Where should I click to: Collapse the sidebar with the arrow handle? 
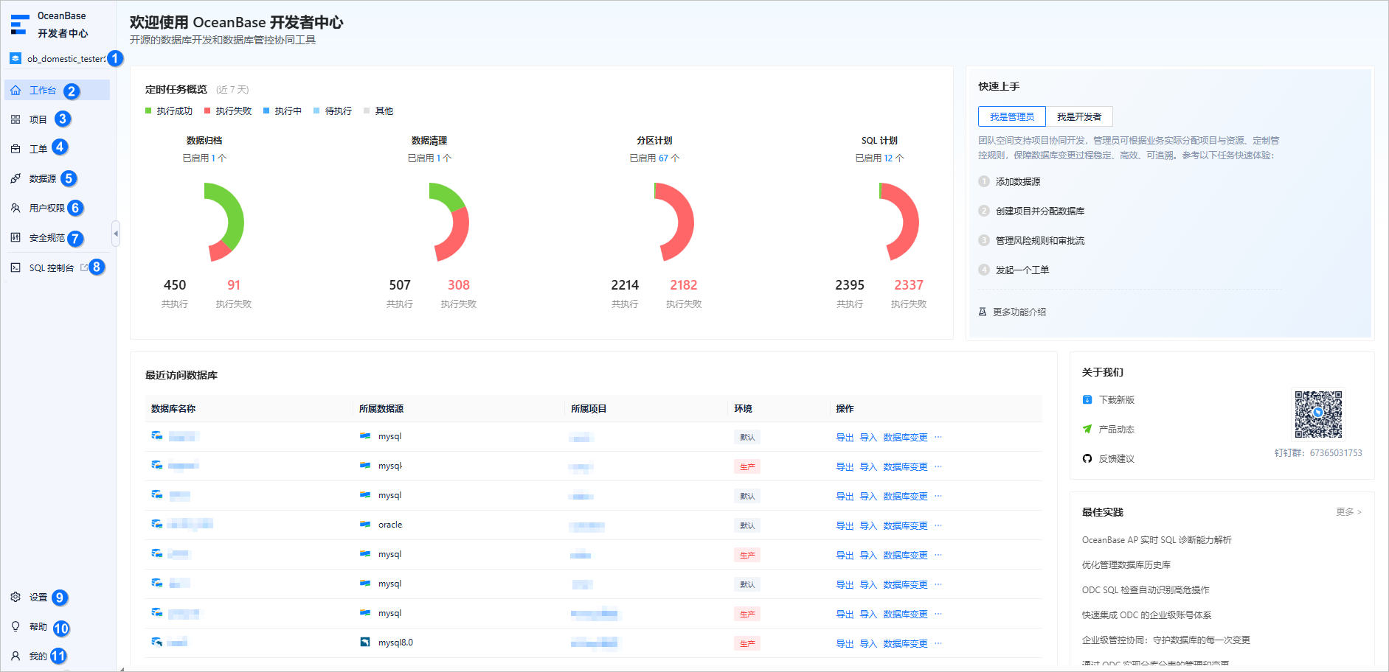click(x=115, y=234)
